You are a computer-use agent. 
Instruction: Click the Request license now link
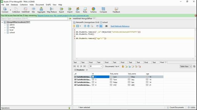pos(45,16)
